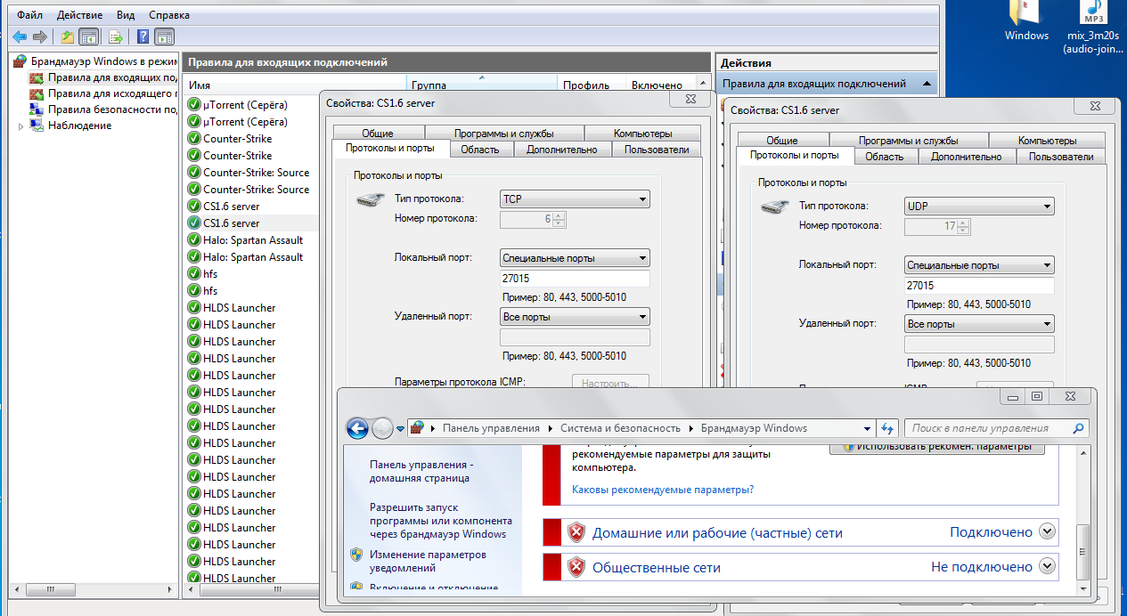Select Правила для исходящего подключения in tree
Screen dimensions: 1127x616
(x=103, y=93)
